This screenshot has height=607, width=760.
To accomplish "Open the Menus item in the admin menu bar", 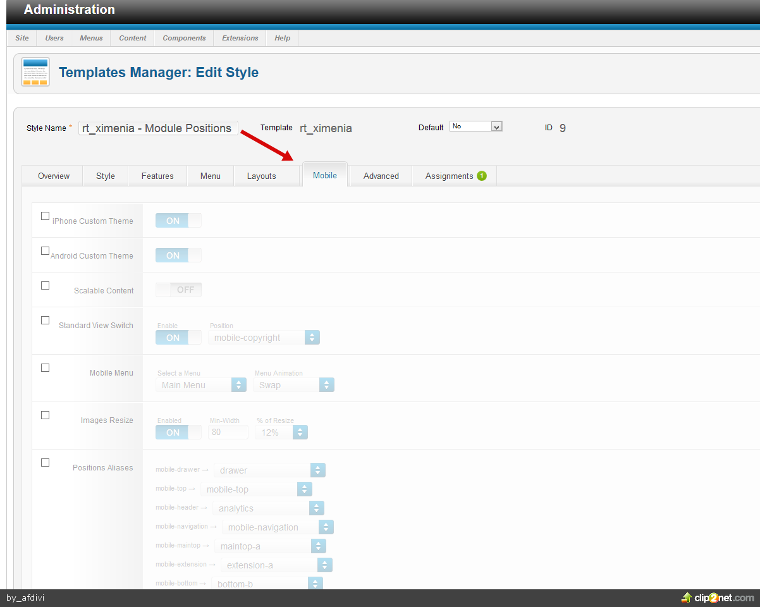I will [x=91, y=38].
